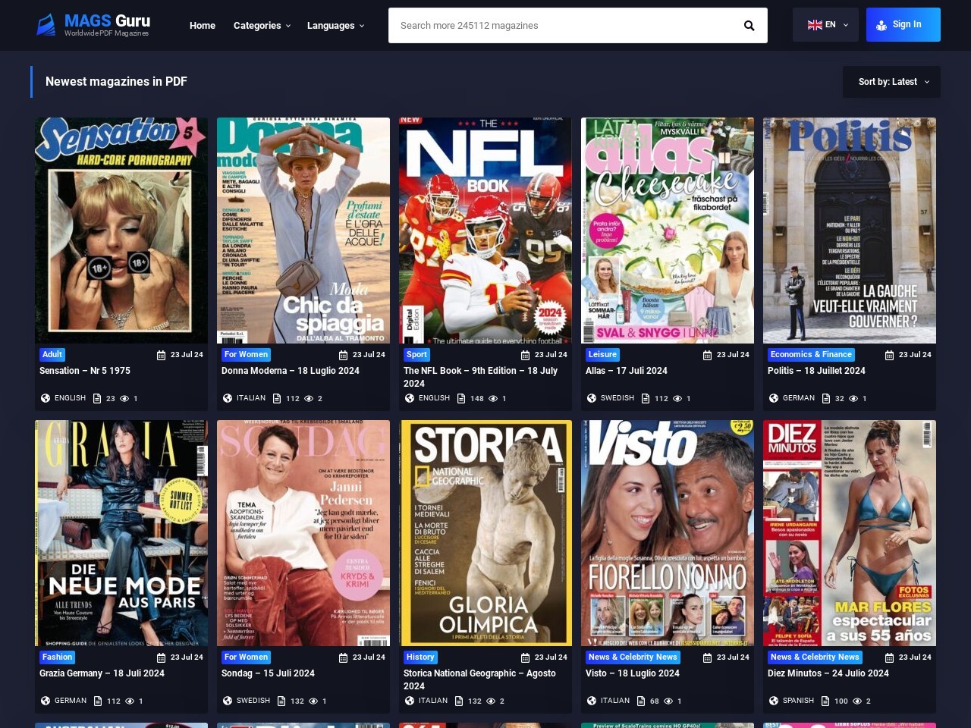Click the Fashion category tag
Viewport: 971px width, 728px height.
click(x=57, y=657)
